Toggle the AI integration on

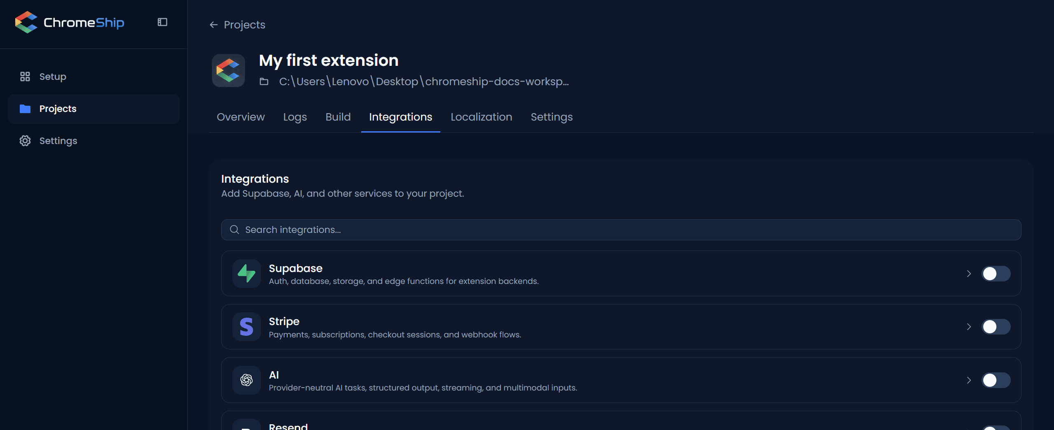[996, 380]
